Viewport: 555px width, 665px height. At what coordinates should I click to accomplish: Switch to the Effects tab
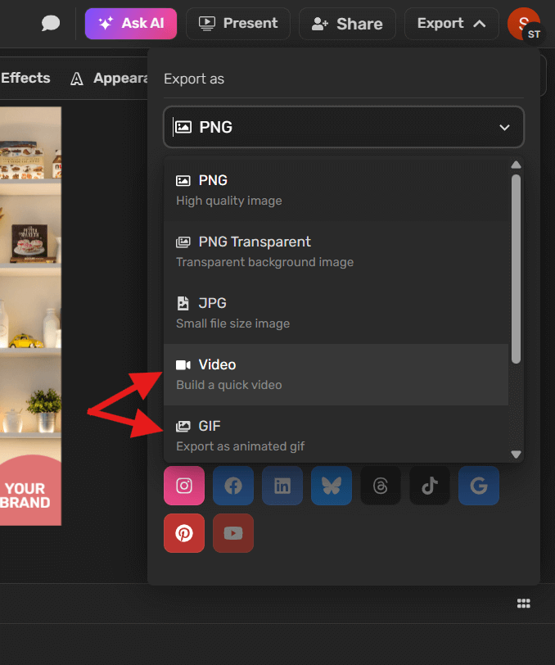pos(25,78)
